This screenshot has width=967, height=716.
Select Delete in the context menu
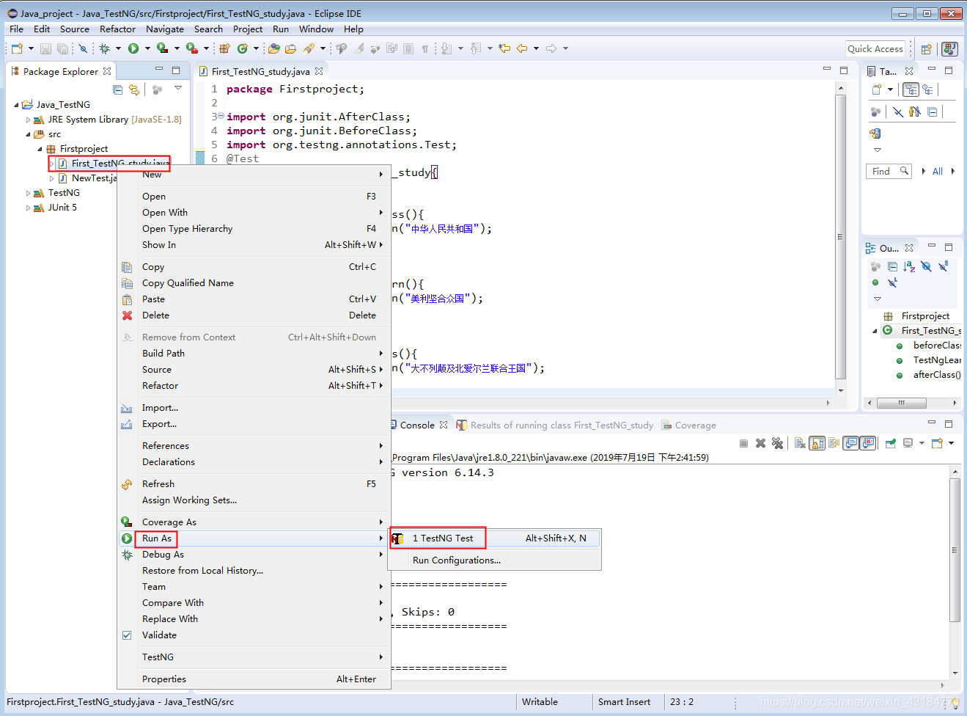pyautogui.click(x=254, y=315)
